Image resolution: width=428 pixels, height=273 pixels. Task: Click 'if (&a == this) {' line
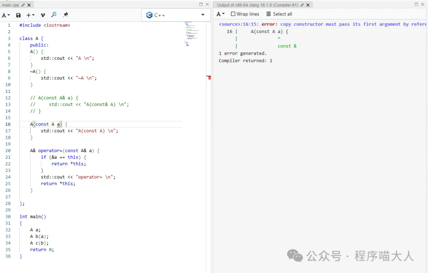tap(63, 157)
